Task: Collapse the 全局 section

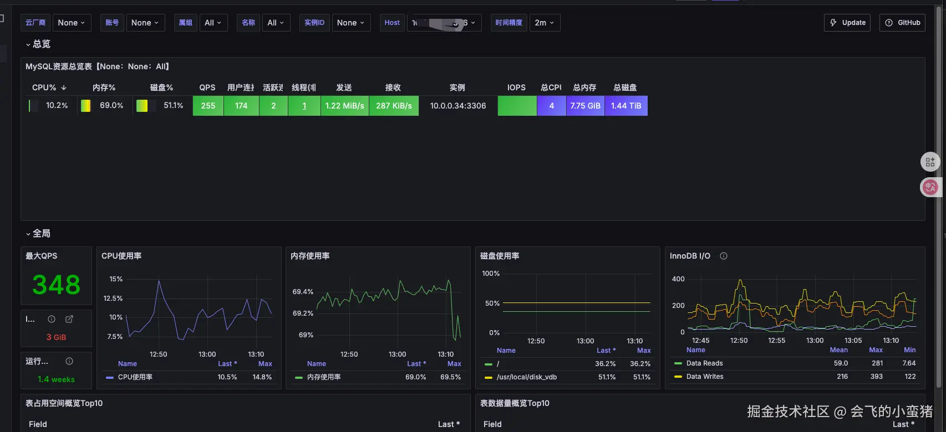Action: point(38,233)
